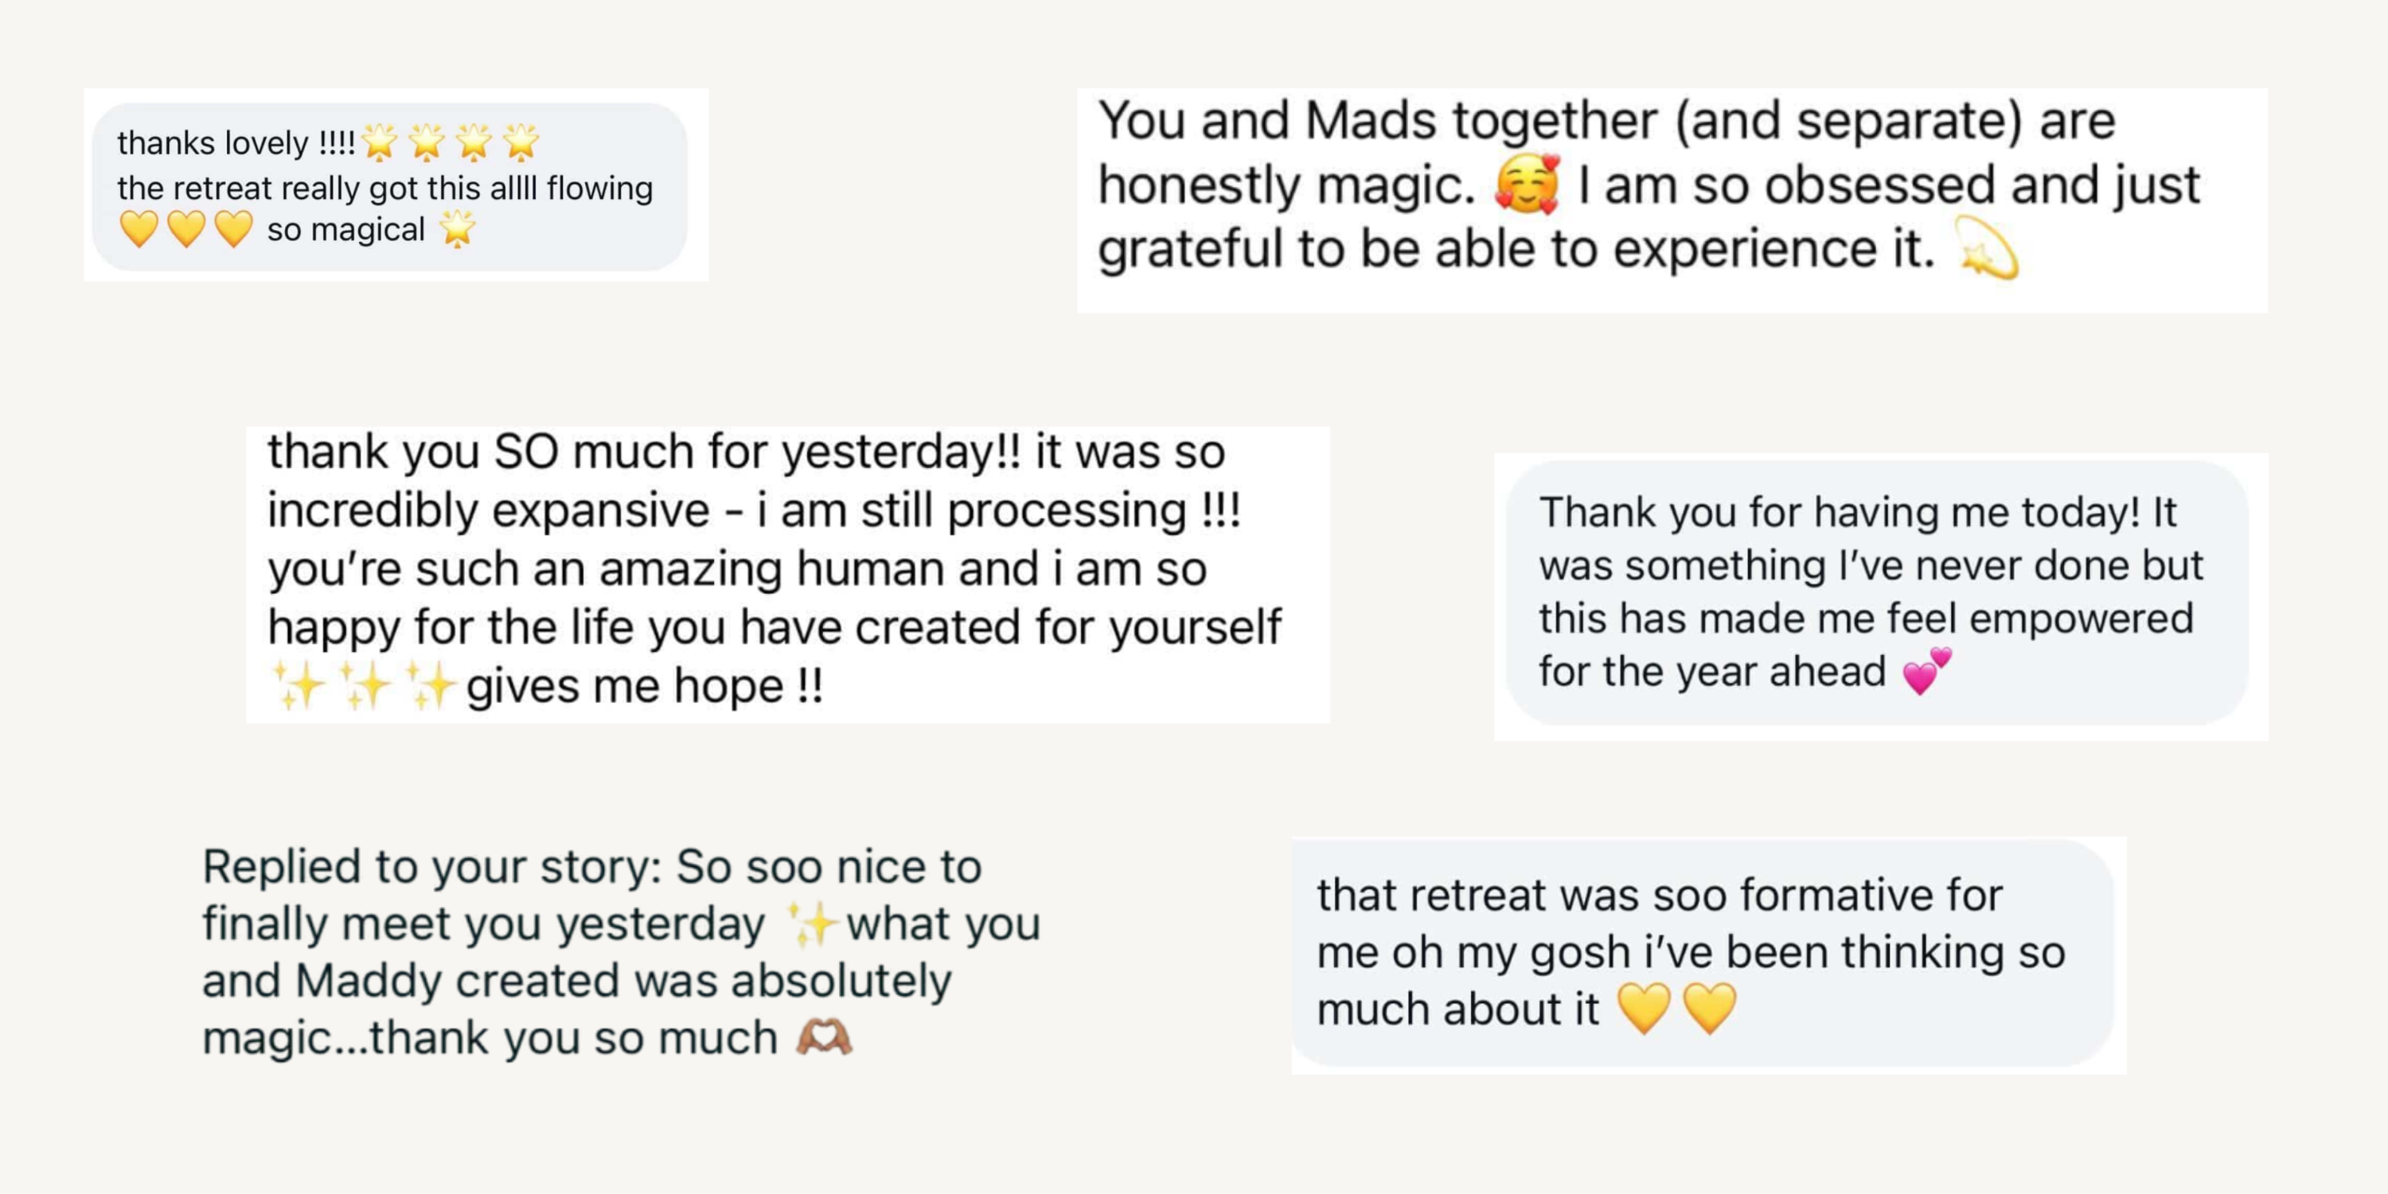Click the dizzy shooting star emoji
Screen dimensions: 2388x1194
click(1988, 249)
